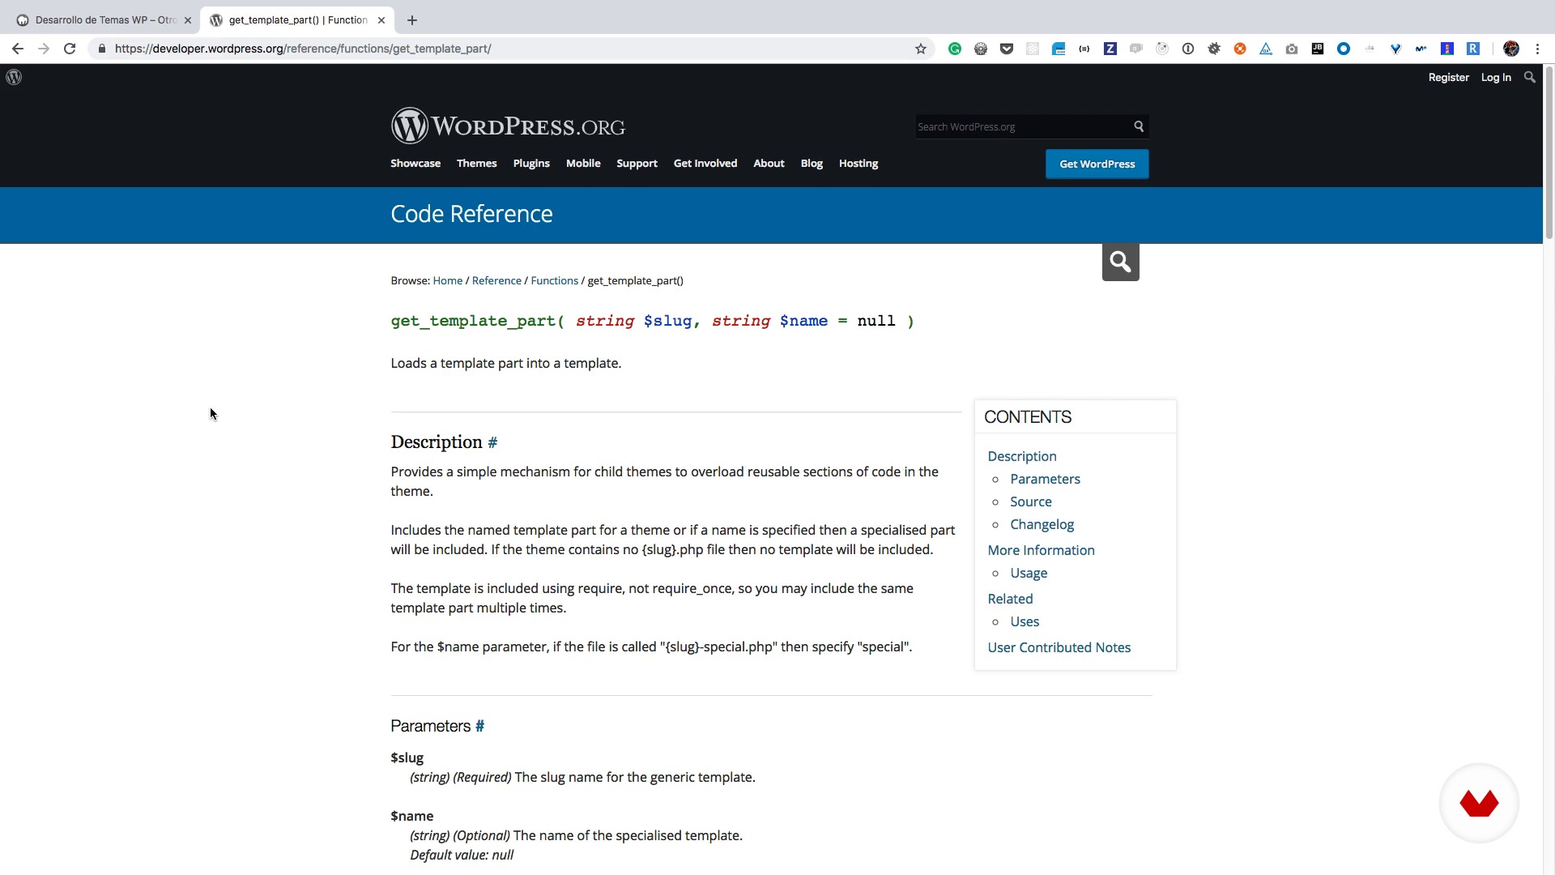Open a new browser tab
Screen dimensions: 1555x875
pos(412,20)
